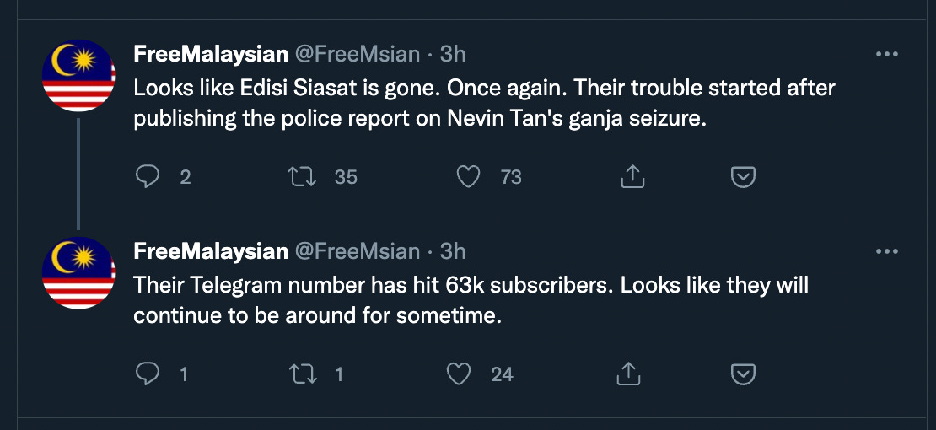Save the second tweet using Pocket icon

(x=742, y=374)
